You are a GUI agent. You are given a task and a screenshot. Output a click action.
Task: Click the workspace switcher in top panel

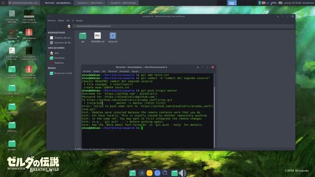point(232,3)
